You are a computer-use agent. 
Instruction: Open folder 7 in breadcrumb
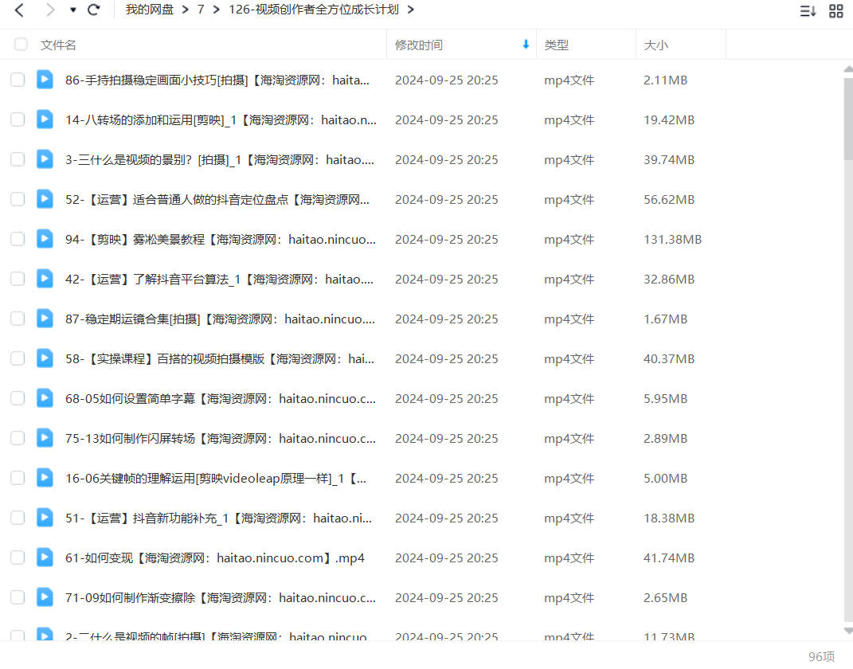tap(201, 10)
